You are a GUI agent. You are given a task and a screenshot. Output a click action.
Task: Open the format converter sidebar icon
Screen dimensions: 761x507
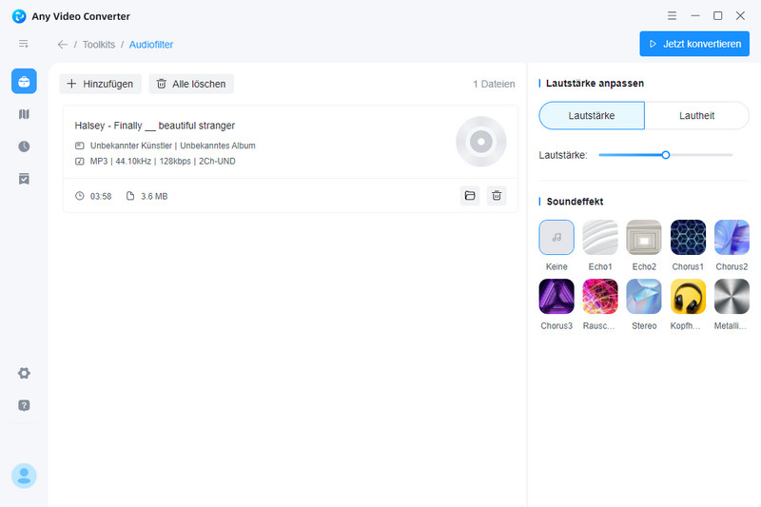[24, 114]
